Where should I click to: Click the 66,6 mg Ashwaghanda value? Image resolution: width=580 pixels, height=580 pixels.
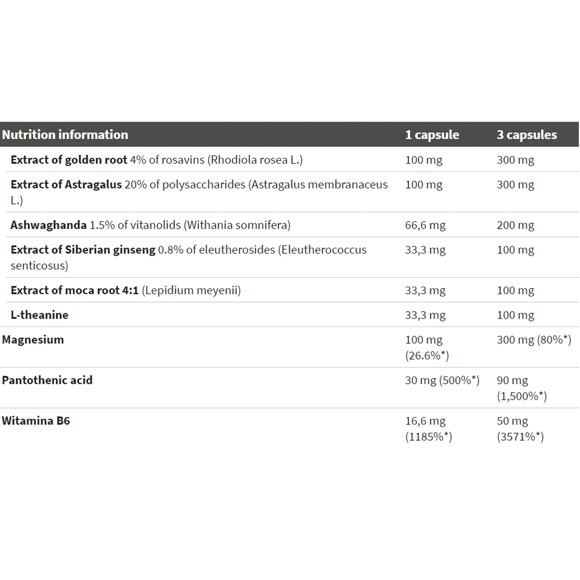(425, 225)
